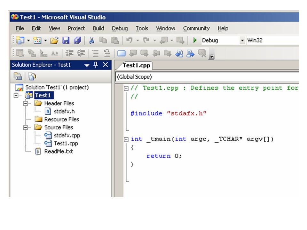Switch to the Test1.cpp editor tab
The height and width of the screenshot is (230, 307).
pyautogui.click(x=136, y=65)
